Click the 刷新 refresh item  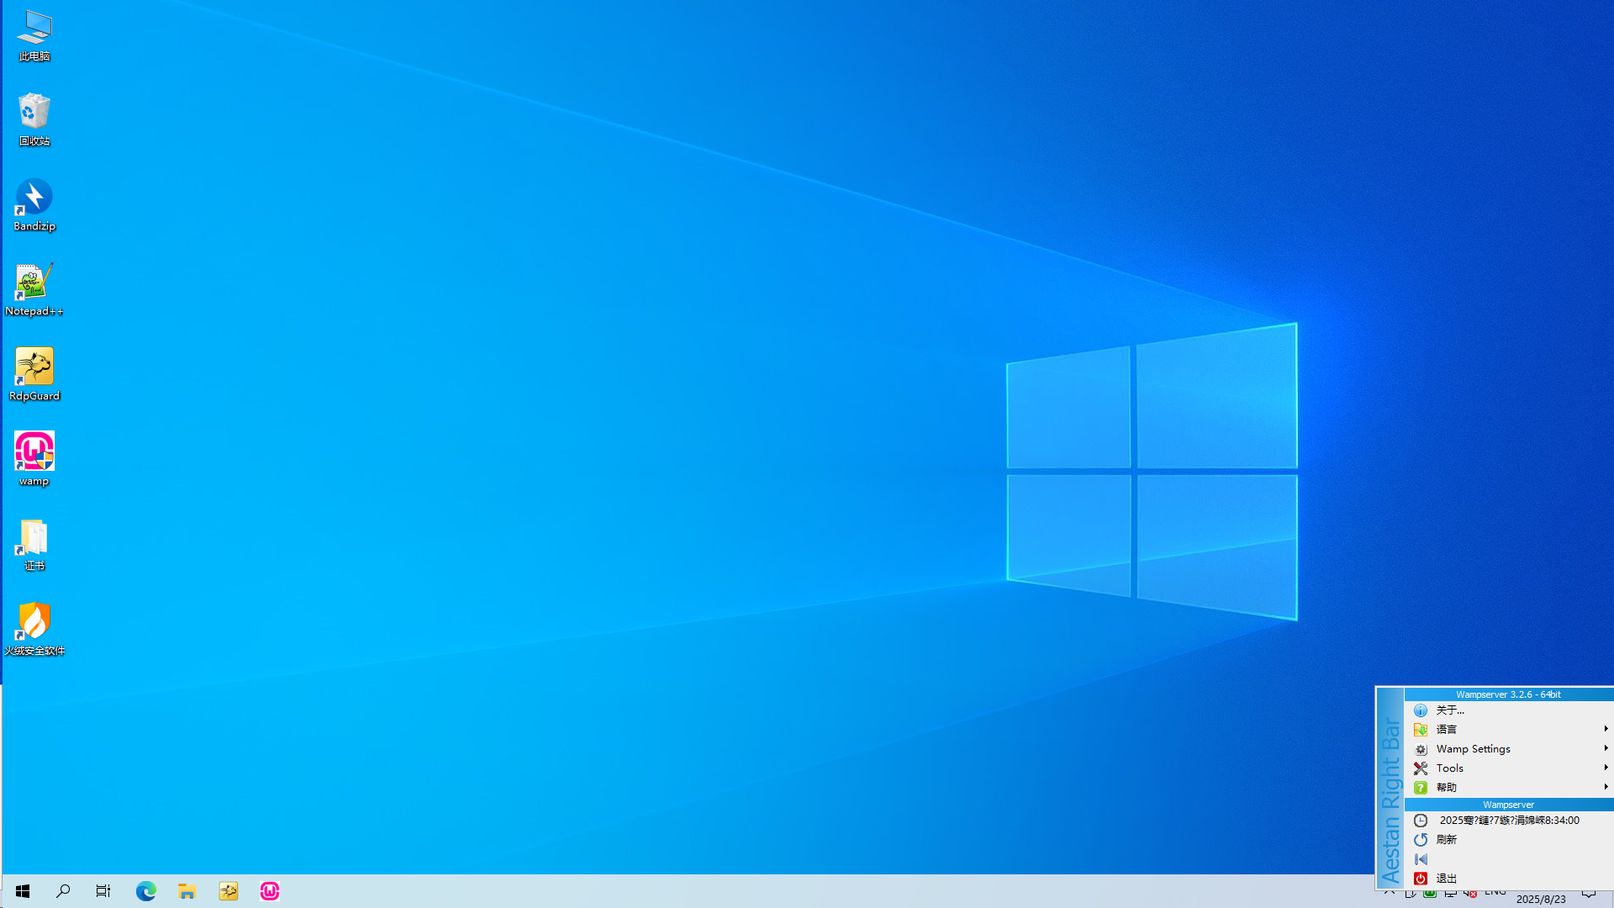click(1447, 840)
